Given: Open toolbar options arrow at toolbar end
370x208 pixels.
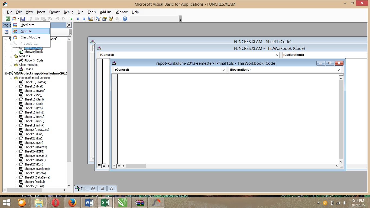Looking at the screenshot, I should pos(181,19).
